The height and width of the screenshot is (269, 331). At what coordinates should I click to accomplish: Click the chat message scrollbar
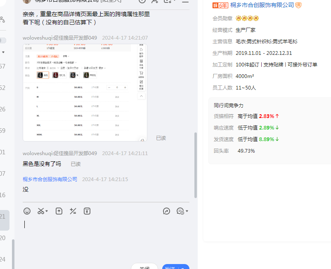pyautogui.click(x=196, y=165)
